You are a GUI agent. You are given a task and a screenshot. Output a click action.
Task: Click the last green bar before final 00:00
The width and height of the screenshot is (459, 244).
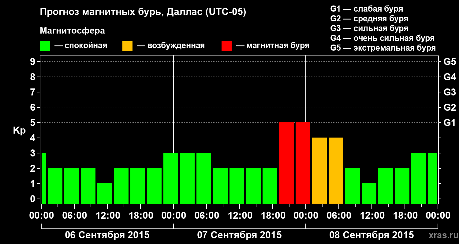(x=432, y=178)
